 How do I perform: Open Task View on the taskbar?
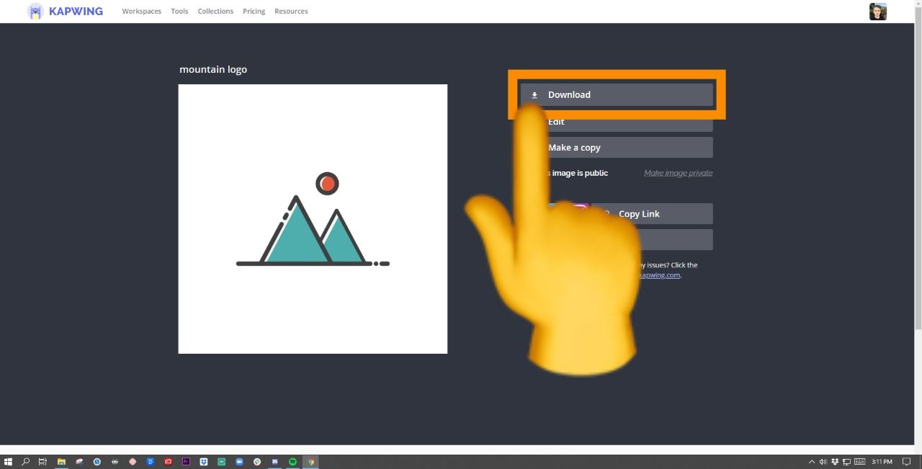pos(42,462)
